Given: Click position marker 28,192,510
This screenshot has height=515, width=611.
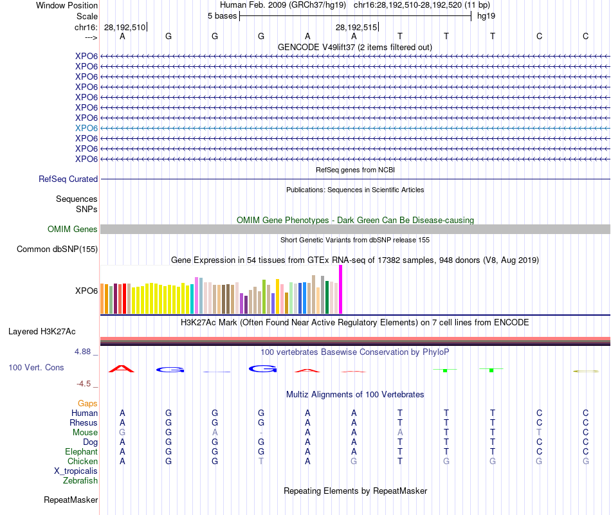Looking at the screenshot, I should tap(125, 27).
